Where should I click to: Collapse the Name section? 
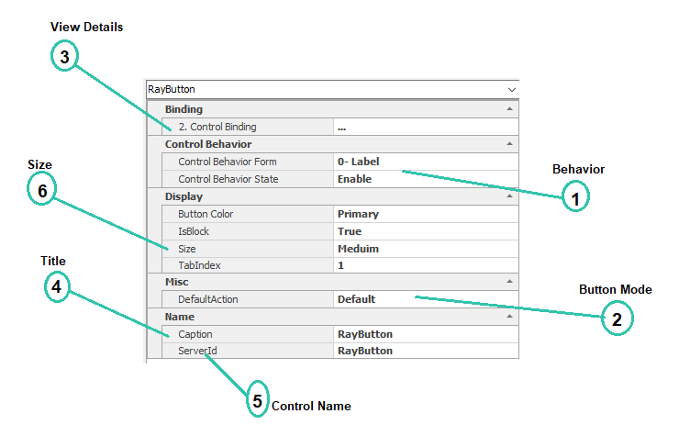pyautogui.click(x=509, y=317)
